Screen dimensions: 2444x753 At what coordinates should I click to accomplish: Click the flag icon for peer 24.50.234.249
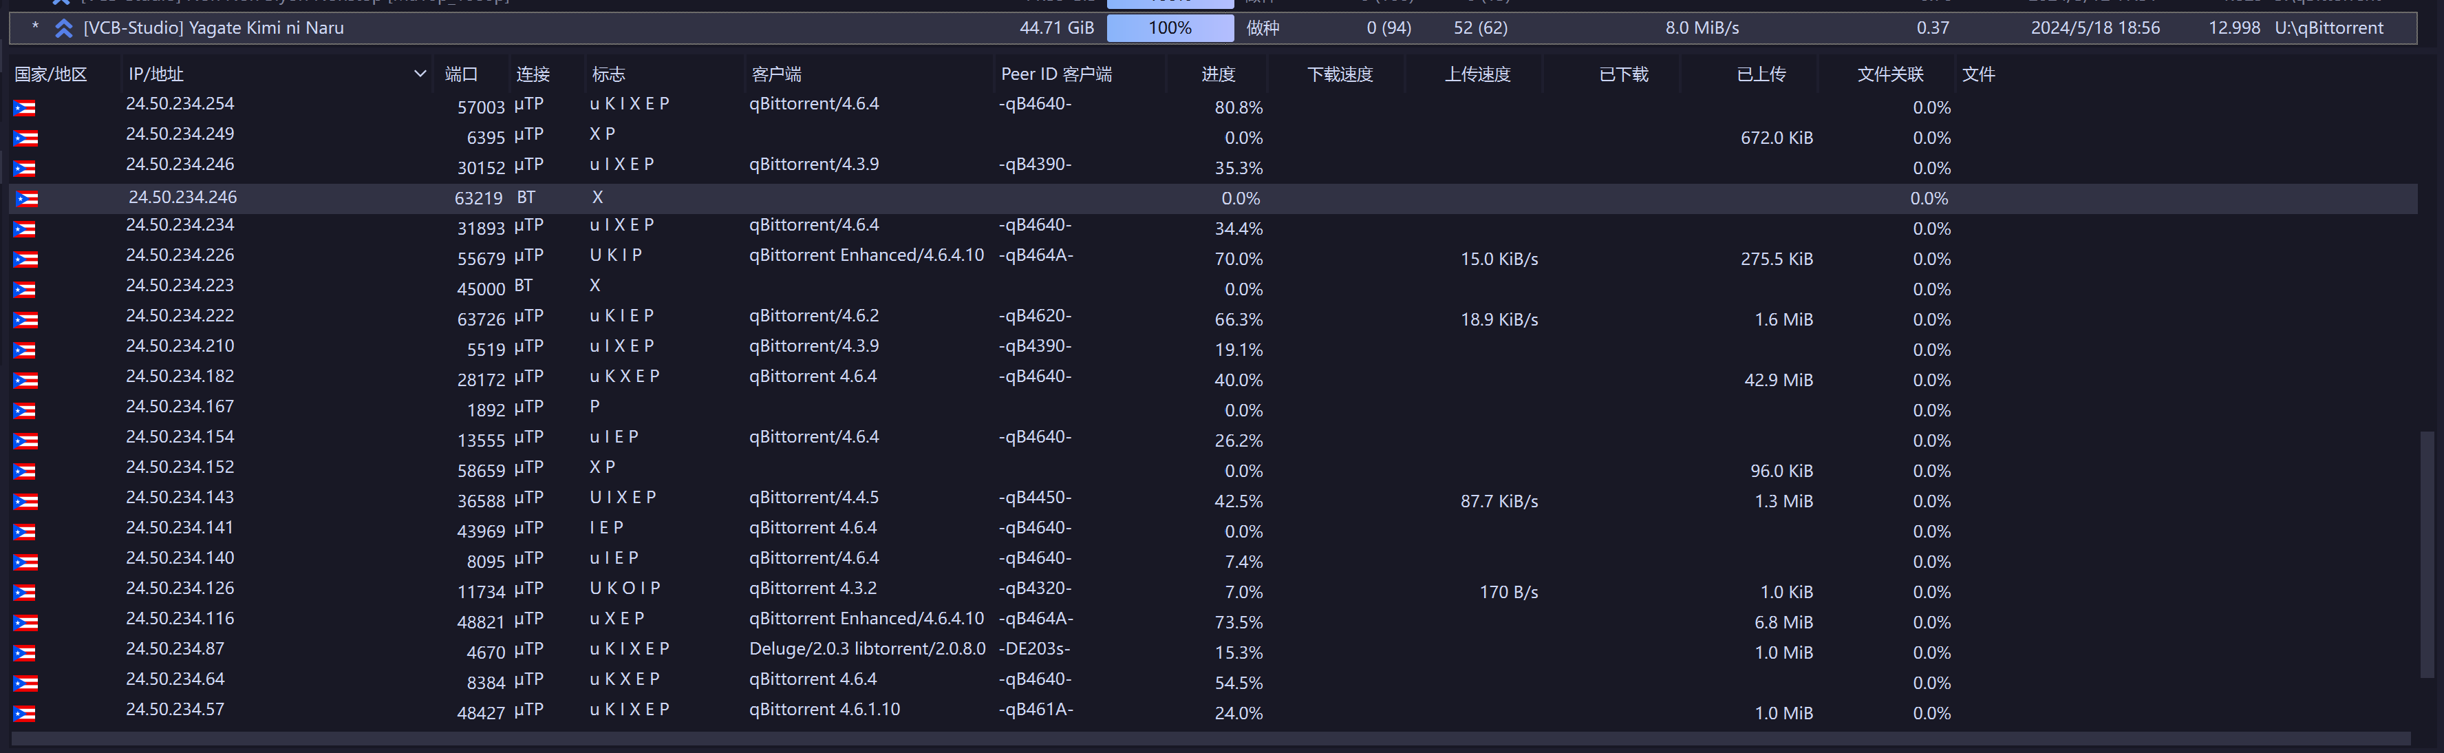25,138
